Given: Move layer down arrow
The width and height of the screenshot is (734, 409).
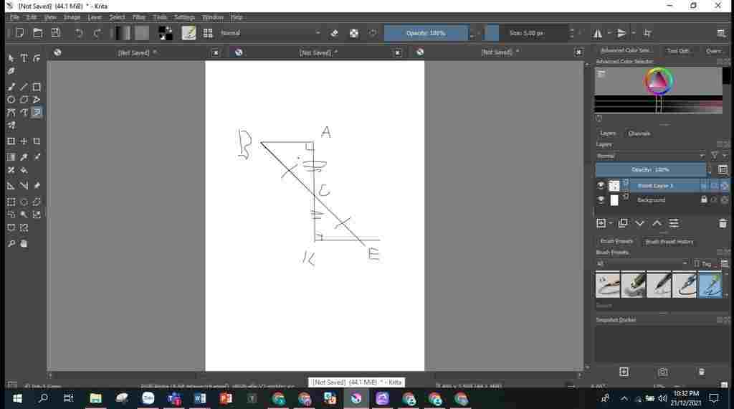Looking at the screenshot, I should click(x=639, y=223).
